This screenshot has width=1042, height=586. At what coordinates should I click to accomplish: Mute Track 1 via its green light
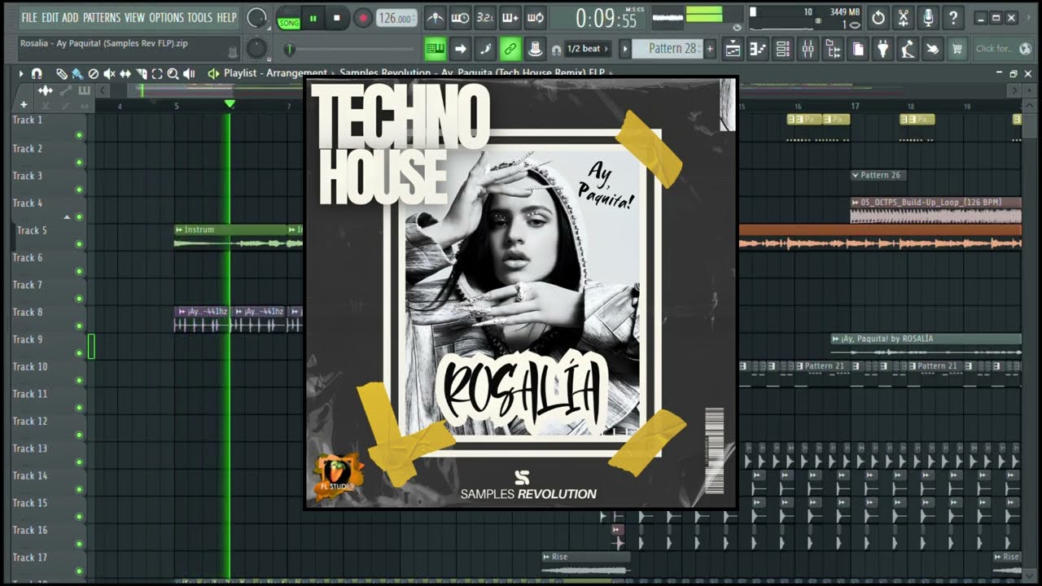(x=79, y=135)
